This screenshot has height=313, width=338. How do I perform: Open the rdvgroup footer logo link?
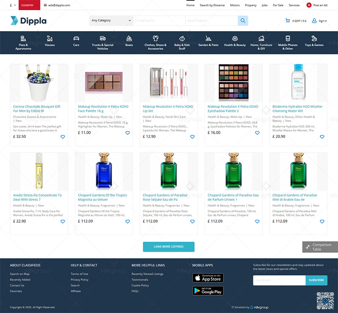[259, 308]
